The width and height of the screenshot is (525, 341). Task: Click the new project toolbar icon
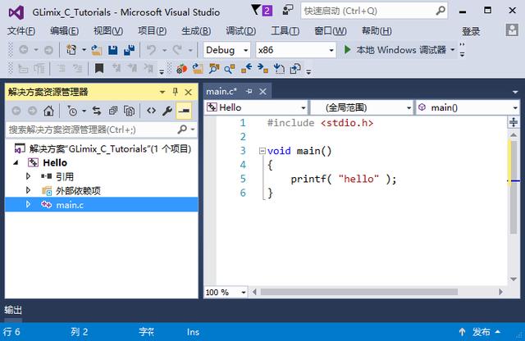tap(71, 50)
